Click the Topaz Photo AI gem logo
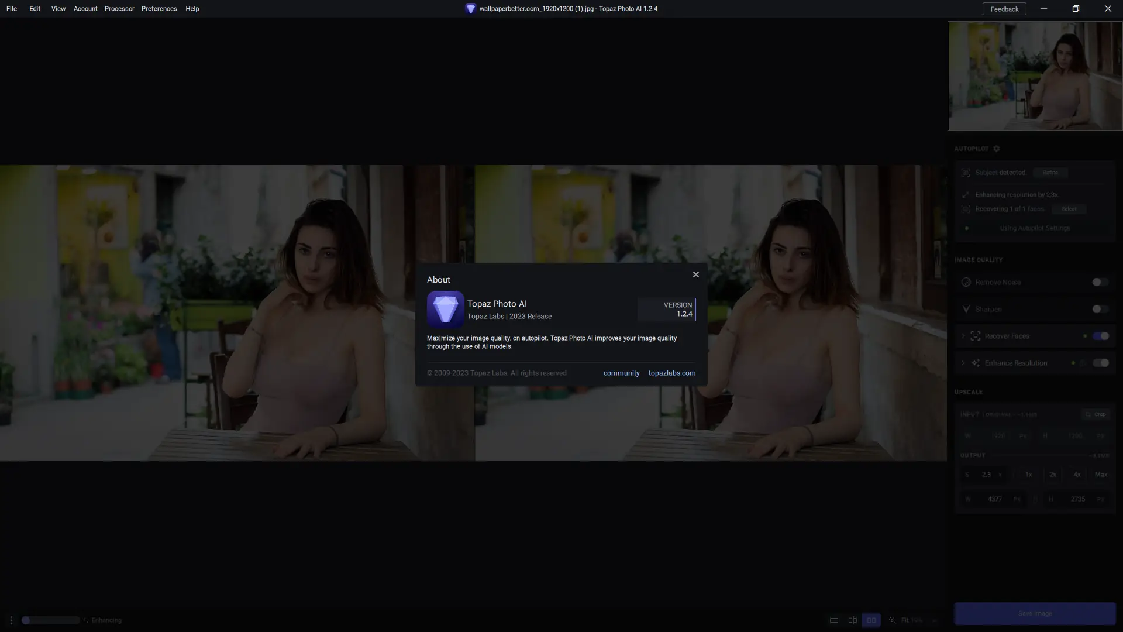Screen dimensions: 1123x632 click(445, 309)
